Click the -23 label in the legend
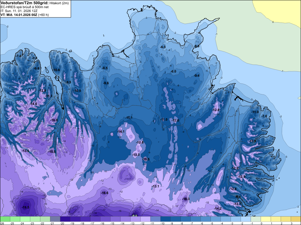The image size is (301, 225). (x=33, y=223)
